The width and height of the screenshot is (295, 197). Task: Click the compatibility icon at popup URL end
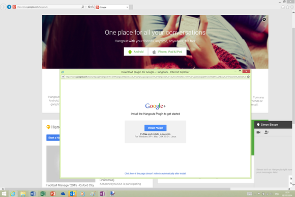tap(248, 77)
